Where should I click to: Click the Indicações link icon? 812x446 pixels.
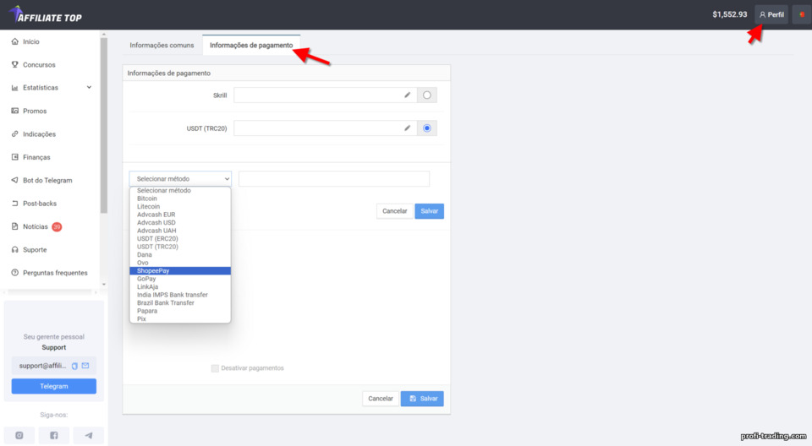pos(14,134)
